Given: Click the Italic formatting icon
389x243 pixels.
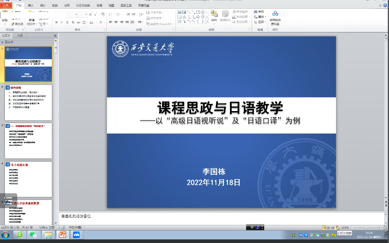Looking at the screenshot, I should click(x=62, y=22).
